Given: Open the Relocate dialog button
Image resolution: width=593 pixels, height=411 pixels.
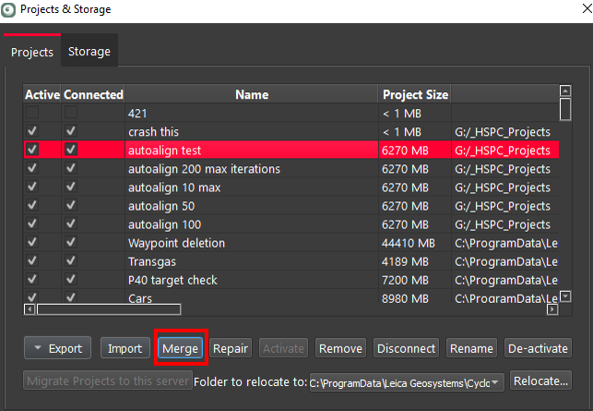Looking at the screenshot, I should click(540, 381).
